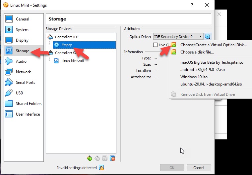Open the System settings section

coord(22,30)
